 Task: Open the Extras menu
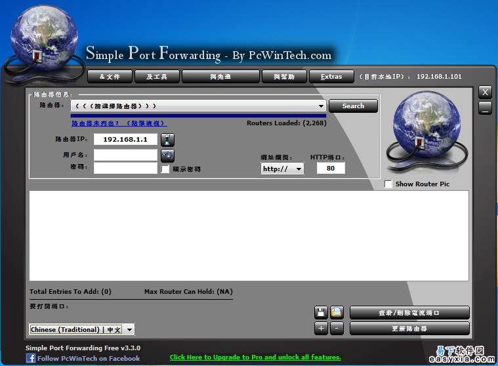pyautogui.click(x=331, y=77)
